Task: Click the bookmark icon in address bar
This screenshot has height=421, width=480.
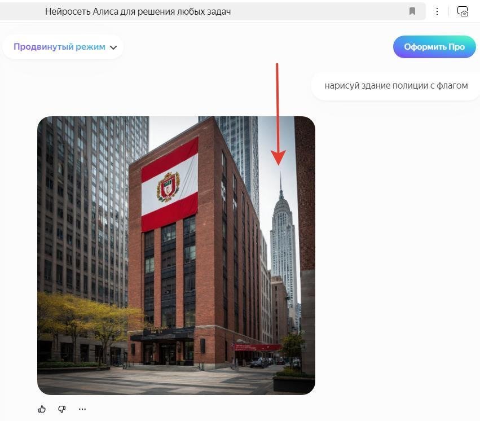Action: (412, 11)
